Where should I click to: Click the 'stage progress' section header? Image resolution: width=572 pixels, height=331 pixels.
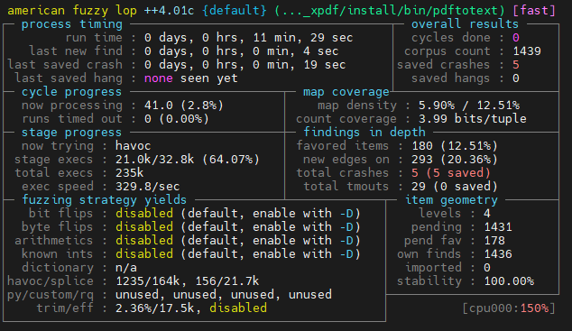coord(71,133)
